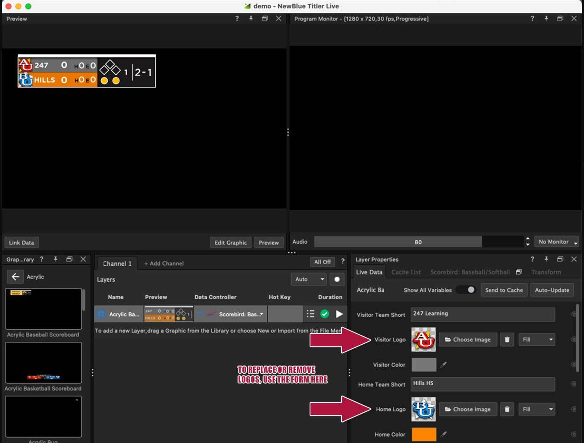Go back from the Acrylic library folder
This screenshot has height=443, width=584.
(15, 277)
